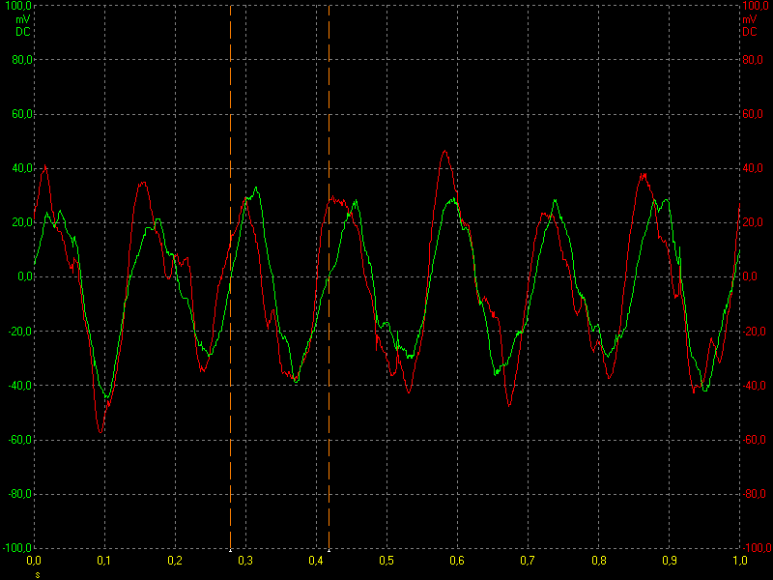The image size is (773, 580).
Task: Click the yellow time-axis label 0,4
Action: 316,561
